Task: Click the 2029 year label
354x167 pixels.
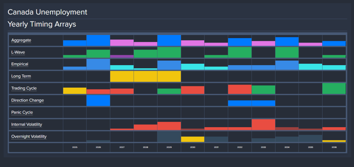Action: pyautogui.click(x=169, y=147)
